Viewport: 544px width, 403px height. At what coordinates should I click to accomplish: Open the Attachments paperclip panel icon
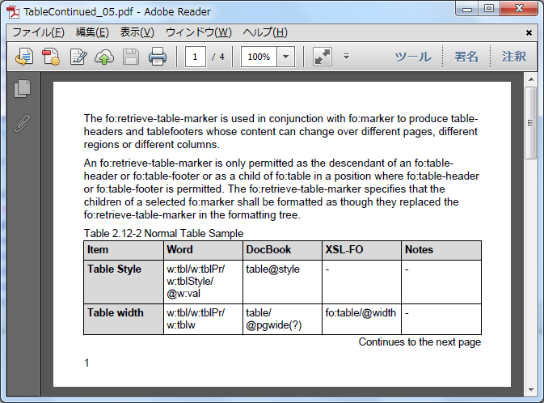22,123
